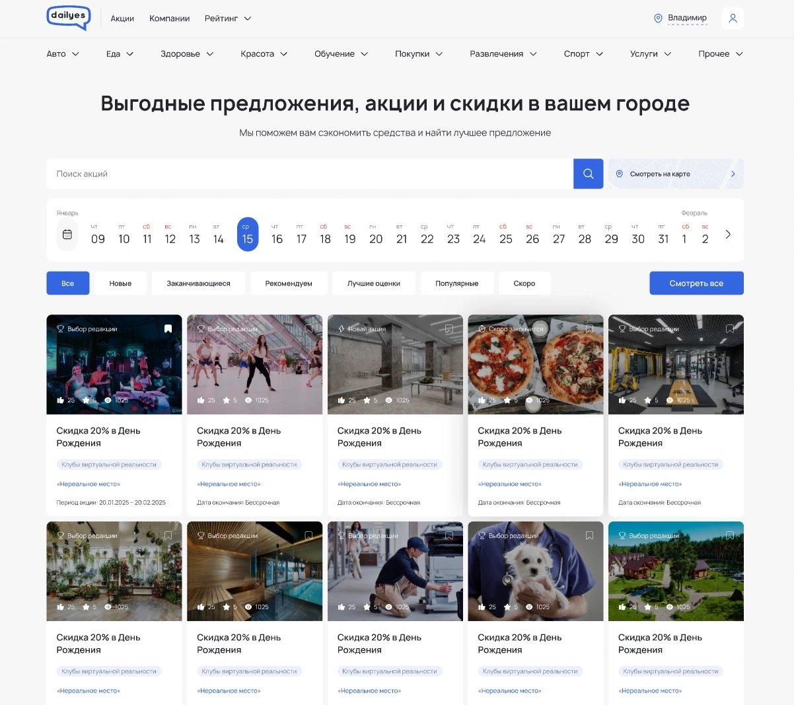Click the clock icon on Скоро закончится card

point(482,329)
